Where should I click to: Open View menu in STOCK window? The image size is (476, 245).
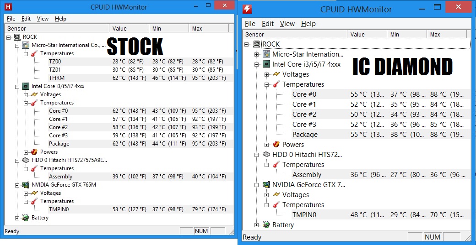click(43, 19)
